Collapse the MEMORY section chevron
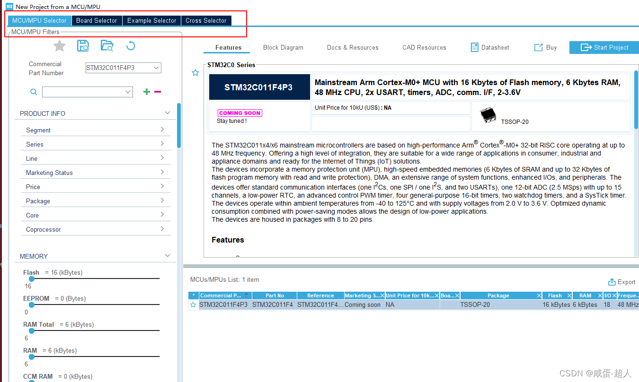The image size is (639, 382). (167, 256)
